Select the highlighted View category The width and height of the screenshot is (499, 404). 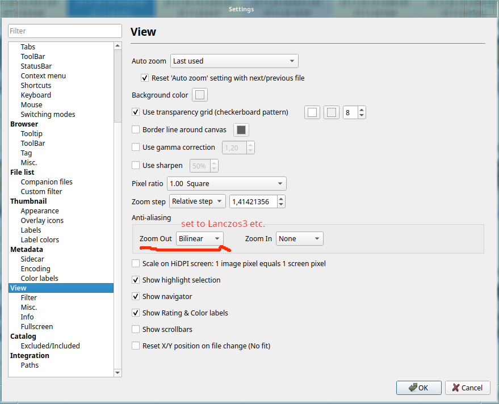coord(61,288)
